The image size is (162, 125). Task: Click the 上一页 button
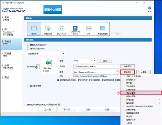48,109
